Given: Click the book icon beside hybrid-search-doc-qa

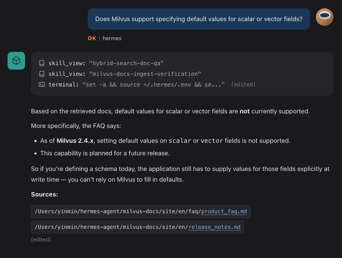Looking at the screenshot, I should pos(42,63).
